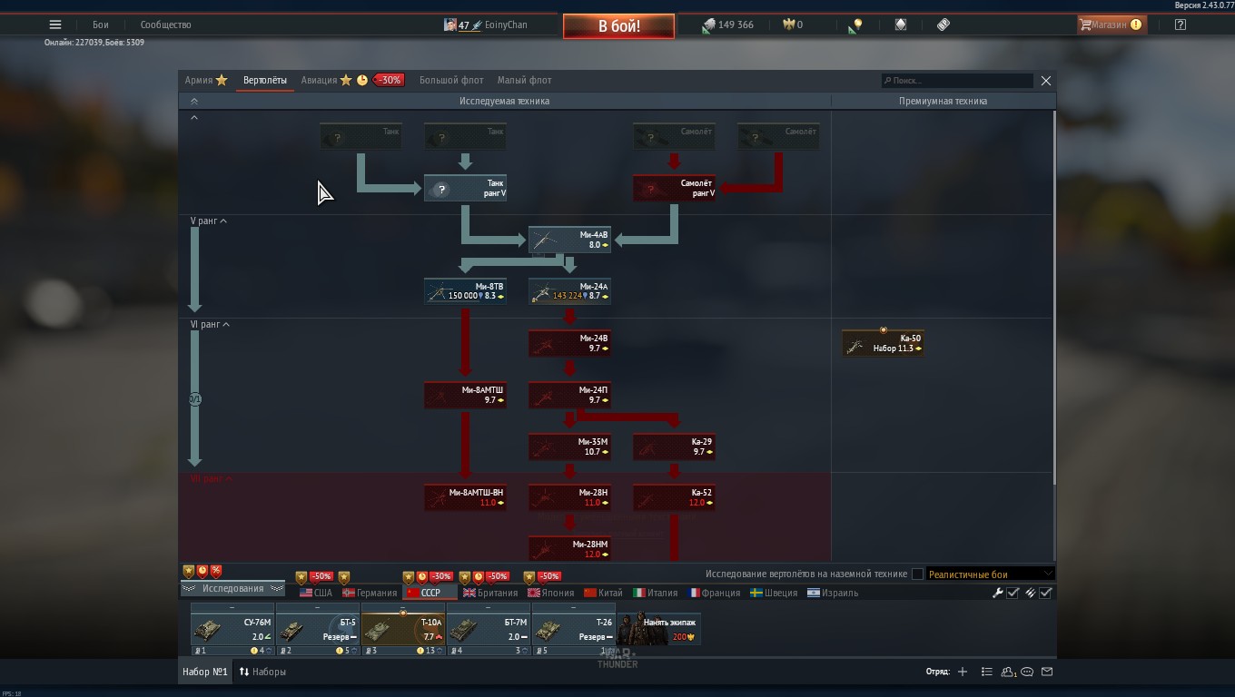Switch to Армия tab

click(206, 80)
